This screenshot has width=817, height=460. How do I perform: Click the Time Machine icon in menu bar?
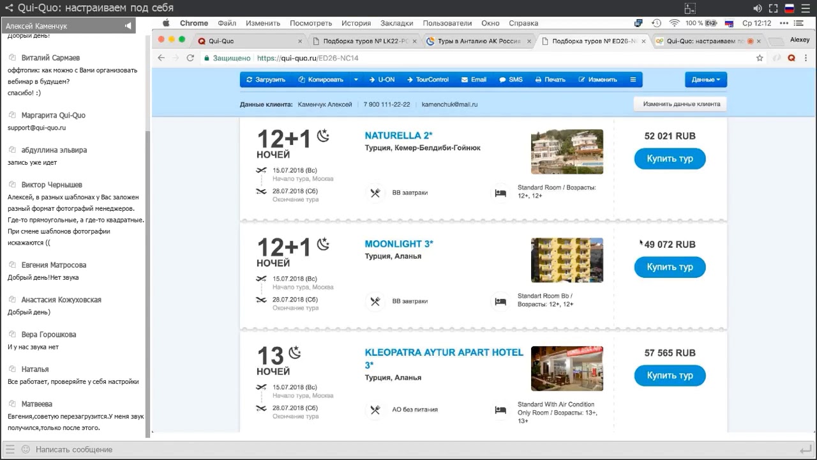pos(656,23)
